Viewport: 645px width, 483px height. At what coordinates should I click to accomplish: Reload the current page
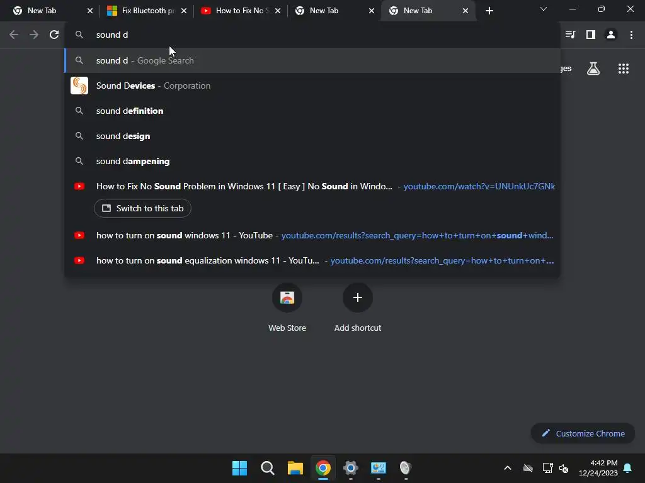(54, 35)
